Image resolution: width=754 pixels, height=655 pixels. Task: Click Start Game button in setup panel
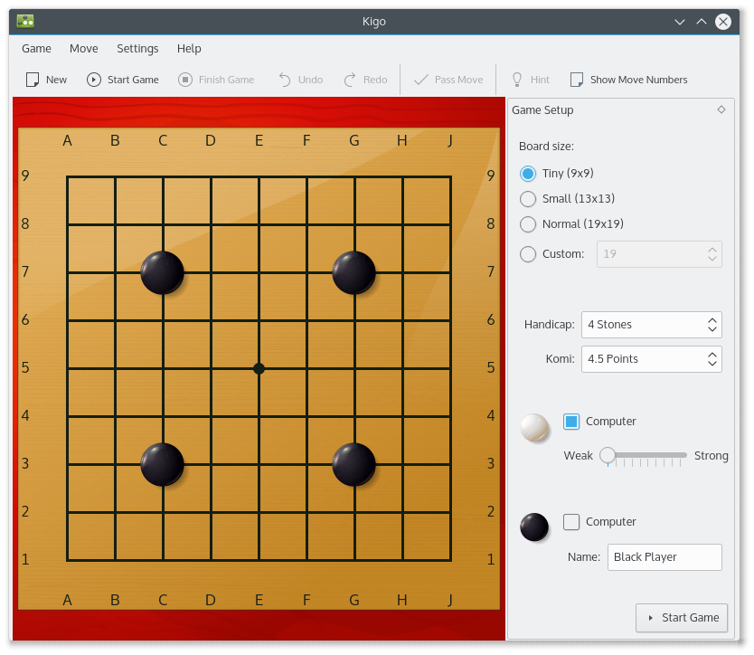[682, 618]
